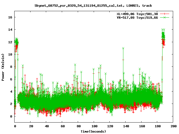Click x-axis tick label 180
The height and width of the screenshot is (134, 179).
point(158,126)
